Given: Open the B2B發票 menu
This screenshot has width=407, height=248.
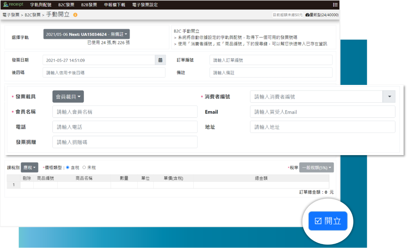Looking at the screenshot, I should pos(89,5).
